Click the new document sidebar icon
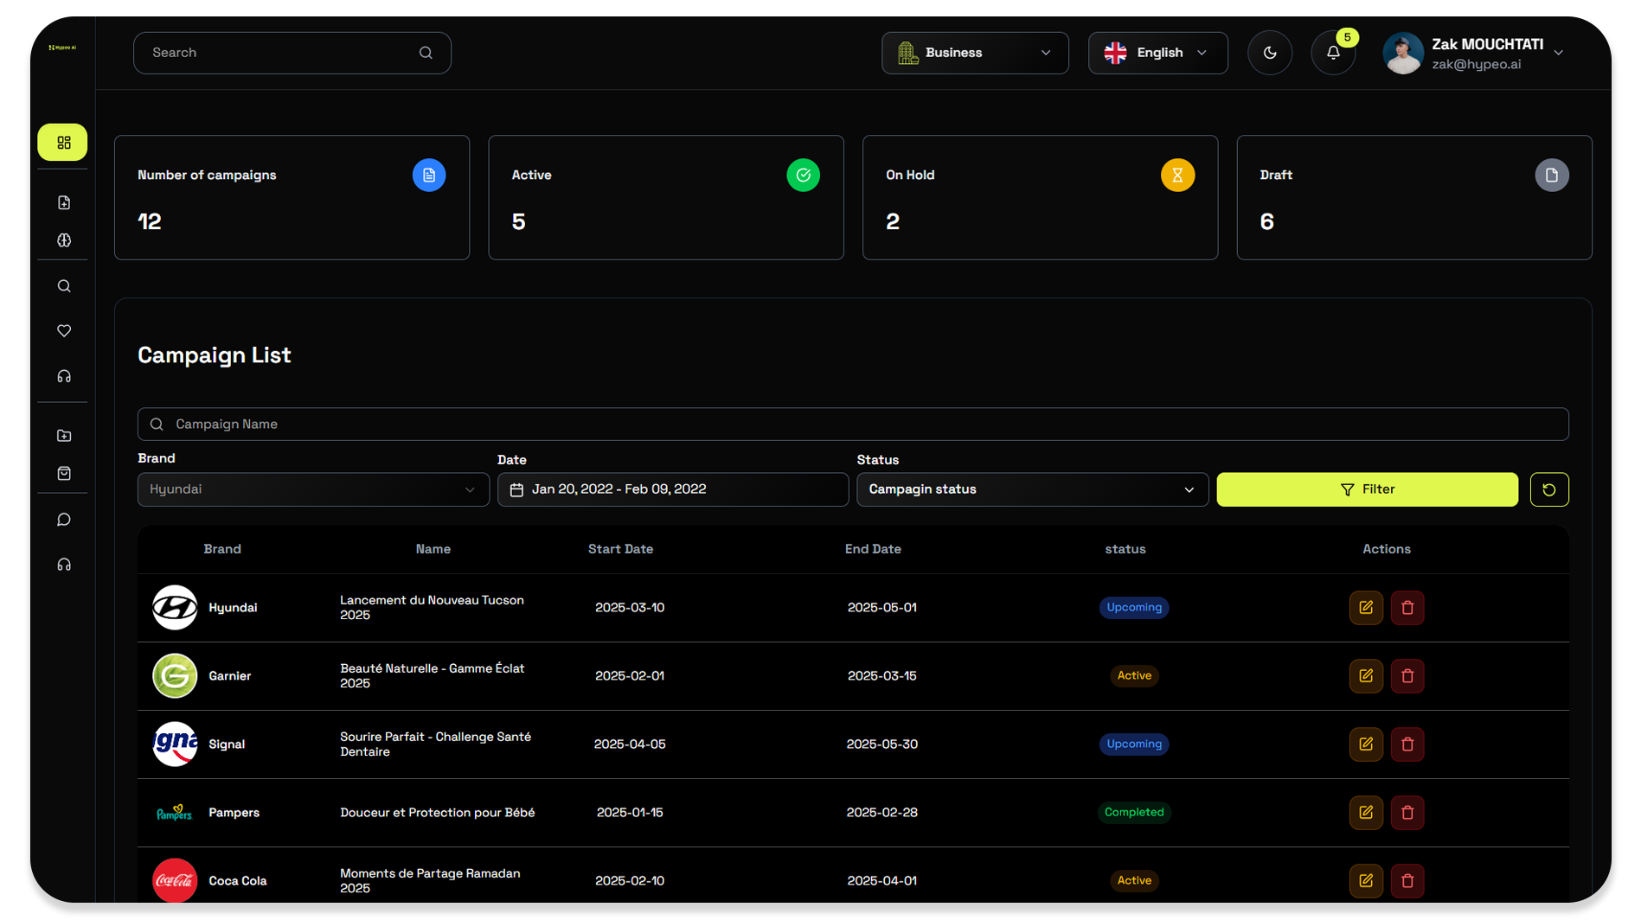The height and width of the screenshot is (920, 1641). point(64,202)
